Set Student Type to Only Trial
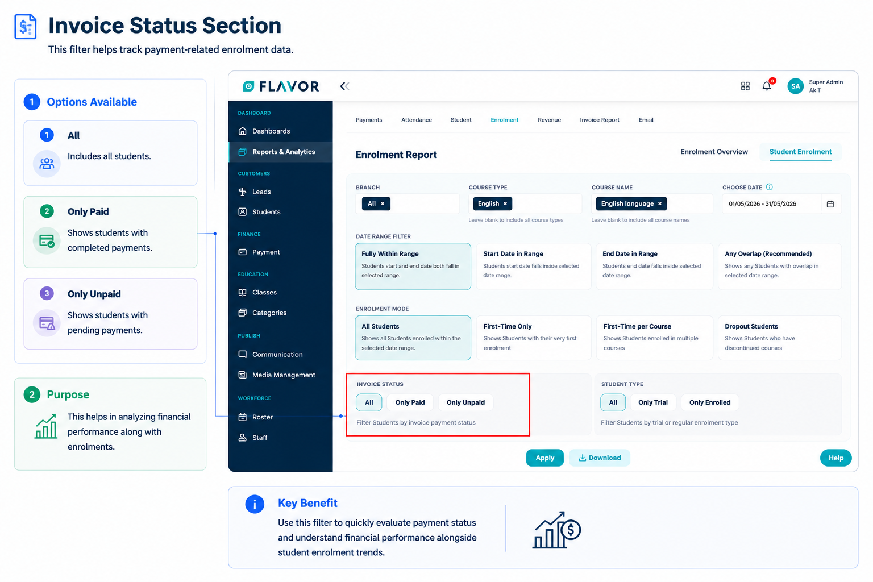Image resolution: width=873 pixels, height=582 pixels. (653, 402)
